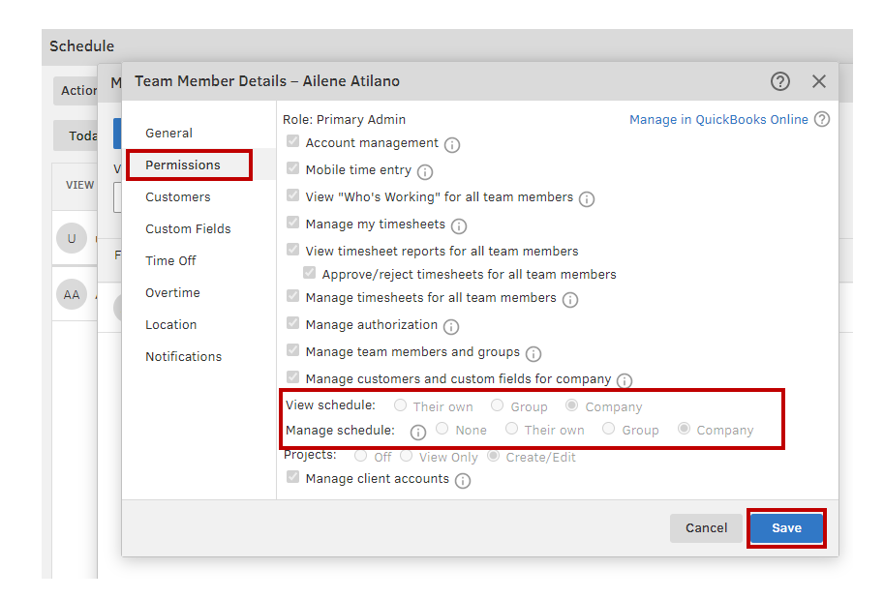Open the Location section
Image resolution: width=884 pixels, height=599 pixels.
click(170, 325)
